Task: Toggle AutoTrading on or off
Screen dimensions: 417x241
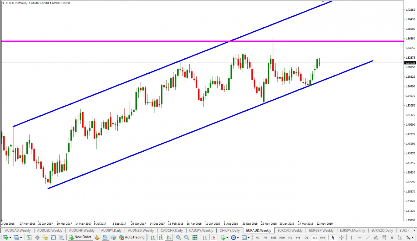Action: [131, 237]
